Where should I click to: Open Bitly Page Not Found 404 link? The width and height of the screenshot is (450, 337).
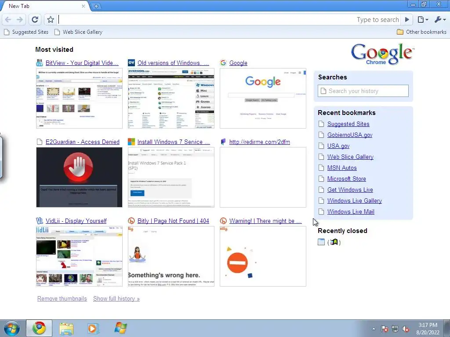click(x=173, y=221)
